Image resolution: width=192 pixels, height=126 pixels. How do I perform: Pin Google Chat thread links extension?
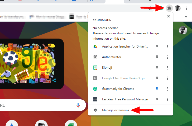157,78
